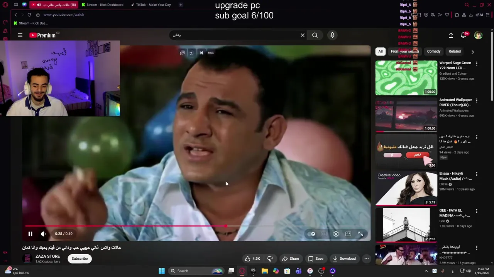Open YouTube notifications bell
The image size is (494, 277).
[x=464, y=35]
